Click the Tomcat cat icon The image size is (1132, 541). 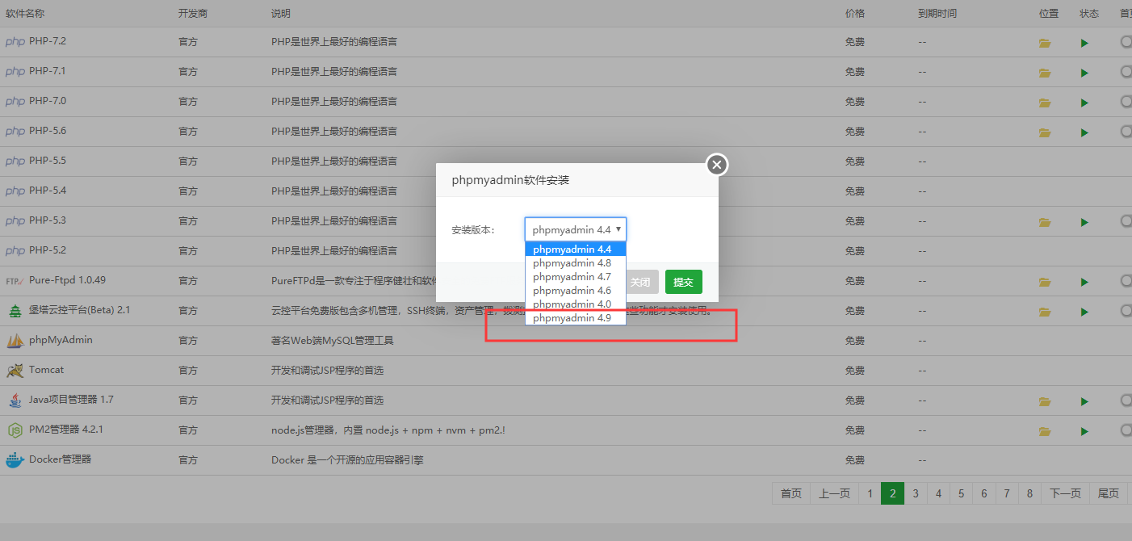pyautogui.click(x=15, y=371)
